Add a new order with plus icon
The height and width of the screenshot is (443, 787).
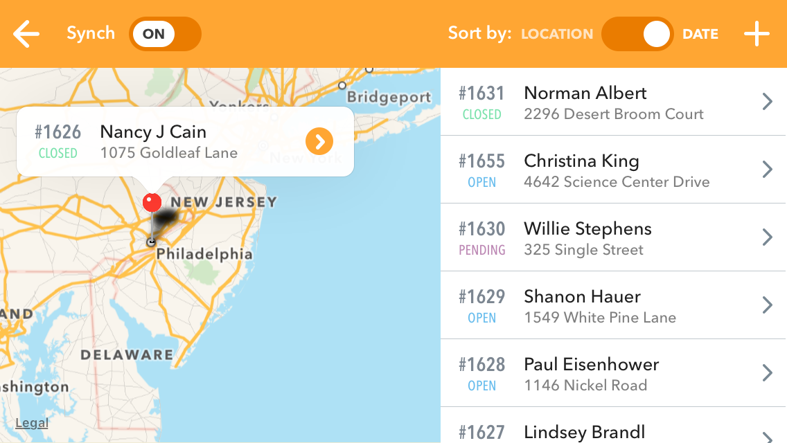click(757, 34)
